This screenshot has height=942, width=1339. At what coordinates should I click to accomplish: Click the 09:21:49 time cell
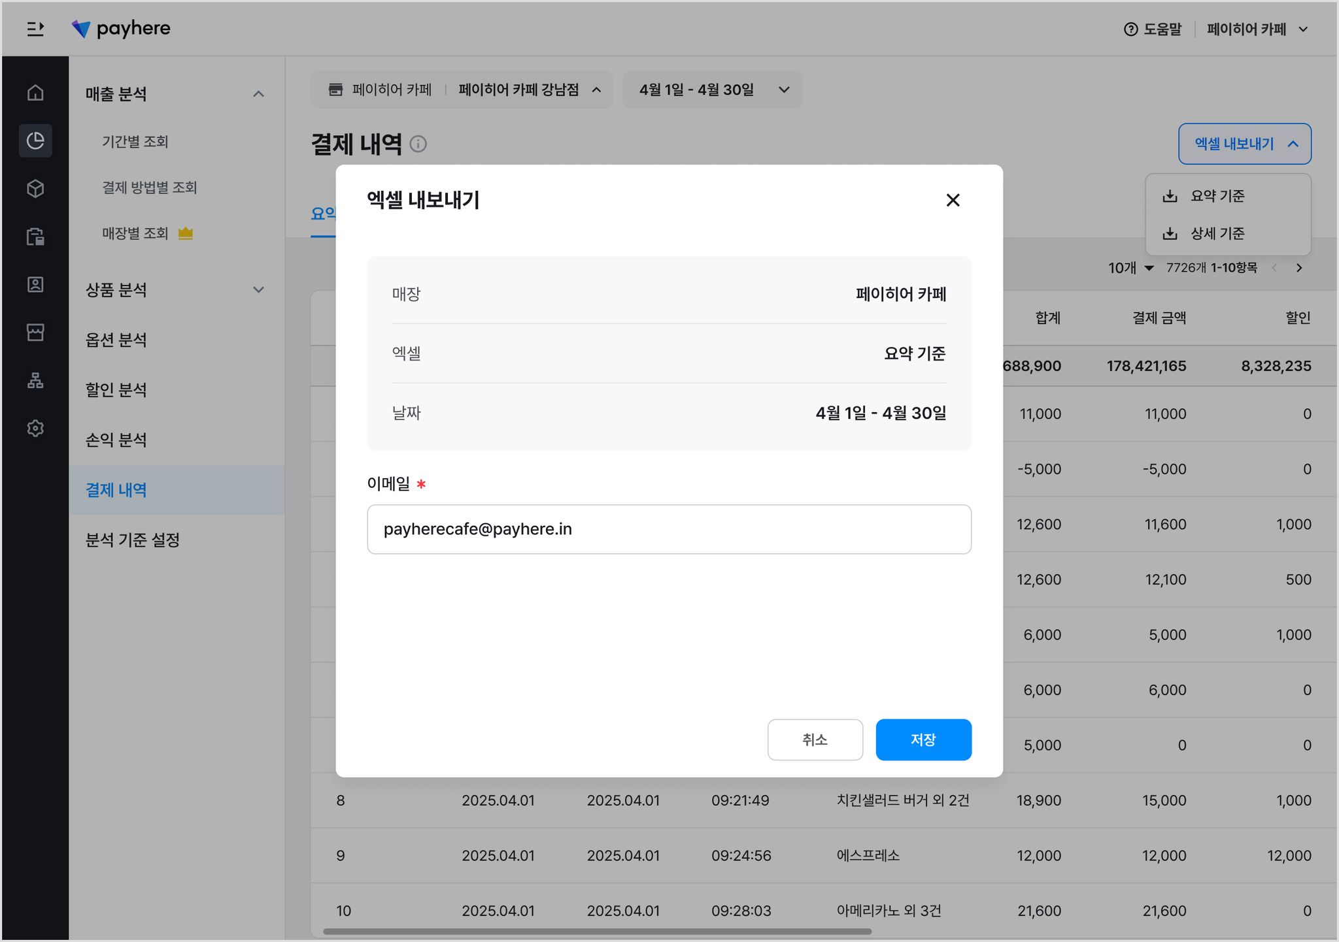click(741, 800)
